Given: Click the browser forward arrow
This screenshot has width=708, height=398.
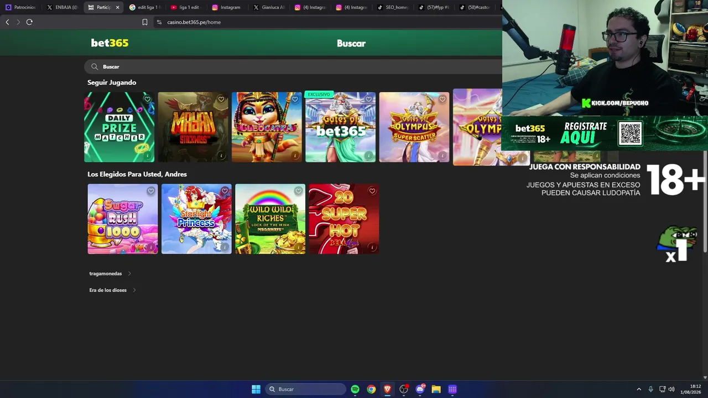Looking at the screenshot, I should point(18,22).
